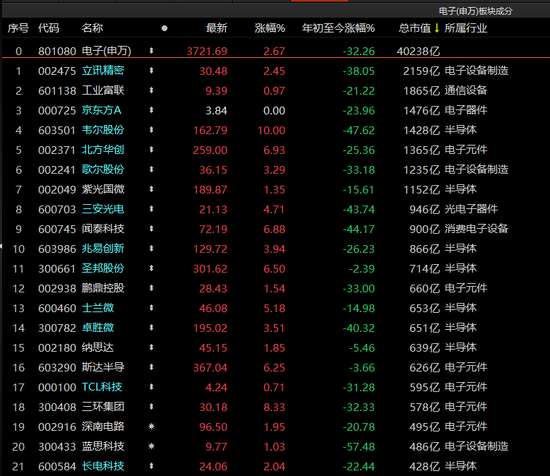Screen dimensions: 550x476
Task: Click the marker icon in 韦尔股份 row
Action: pyautogui.click(x=151, y=130)
